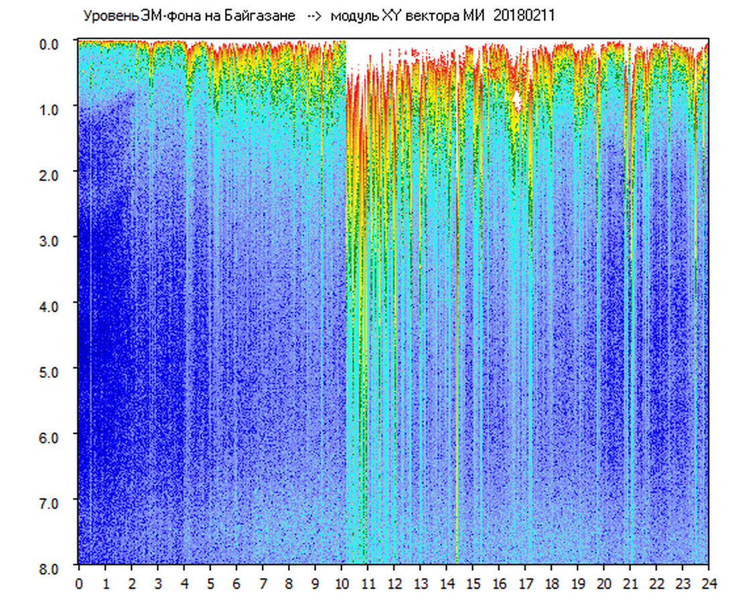Image resolution: width=734 pixels, height=603 pixels.
Task: Select hour 0 on the horizontal axis
Action: 79,584
